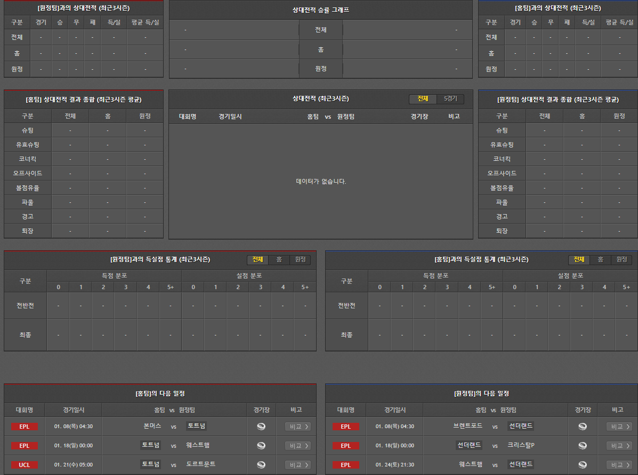
Task: Switch to 홈 tab in [홈팀]과의 득실점 통계
Action: 600,259
